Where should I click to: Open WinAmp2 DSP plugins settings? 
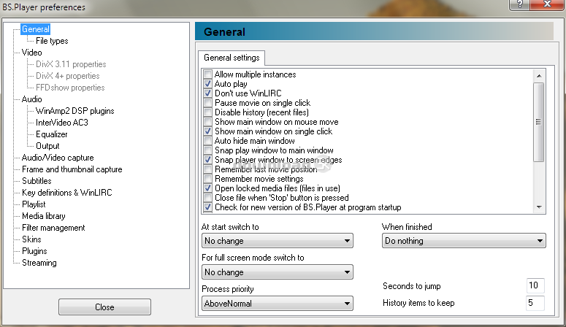pyautogui.click(x=74, y=111)
